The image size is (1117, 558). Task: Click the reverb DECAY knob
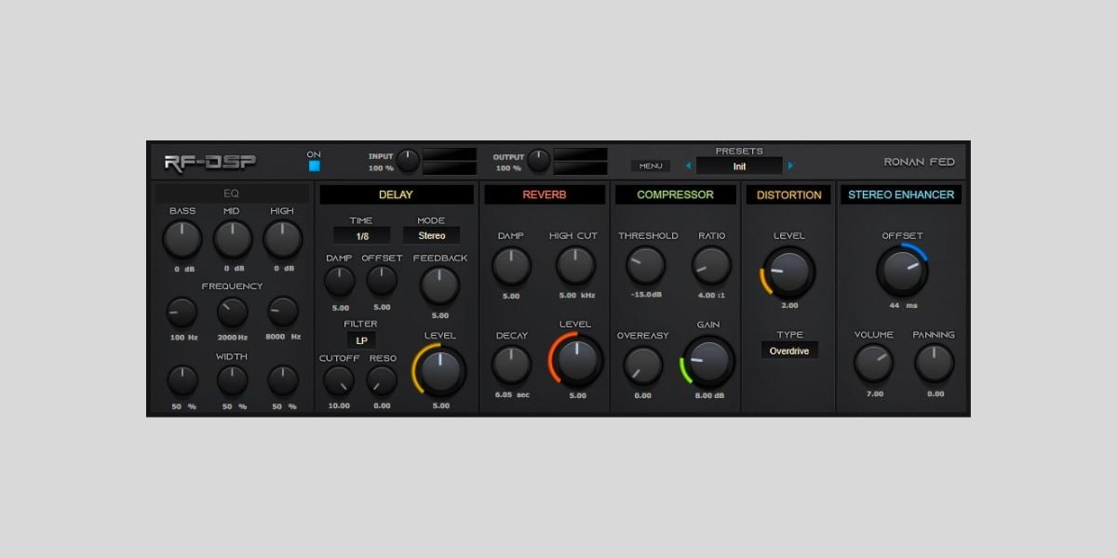pos(511,365)
